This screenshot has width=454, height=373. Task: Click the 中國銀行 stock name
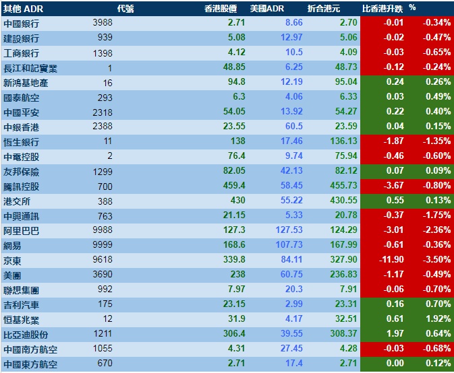(x=21, y=24)
